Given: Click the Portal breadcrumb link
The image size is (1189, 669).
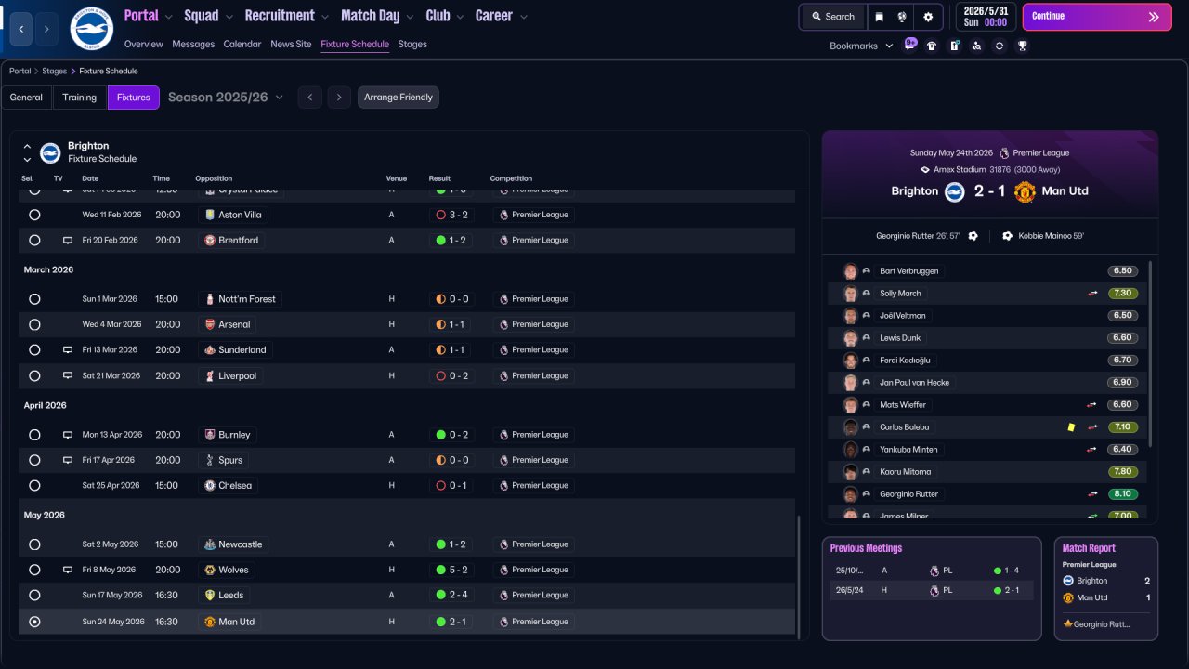Looking at the screenshot, I should coord(20,72).
